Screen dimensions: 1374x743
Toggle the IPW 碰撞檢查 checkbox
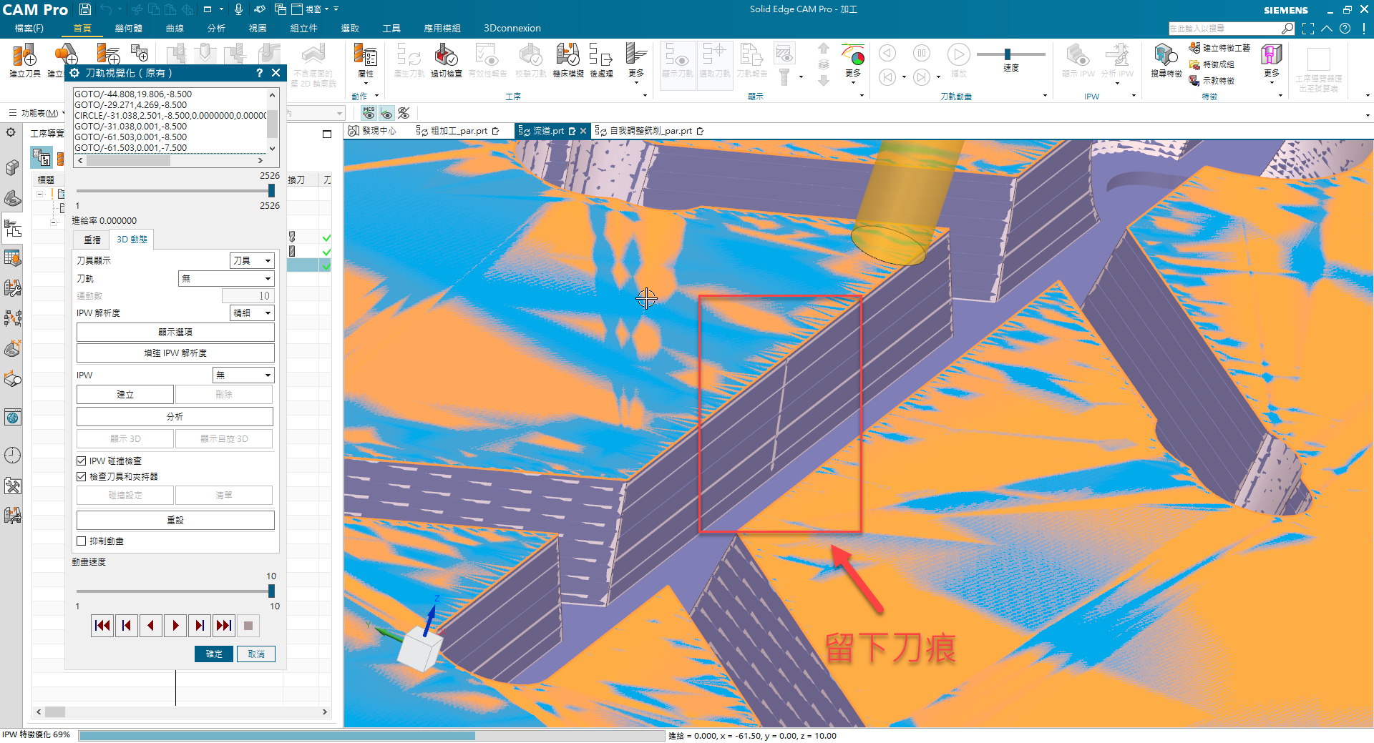82,461
